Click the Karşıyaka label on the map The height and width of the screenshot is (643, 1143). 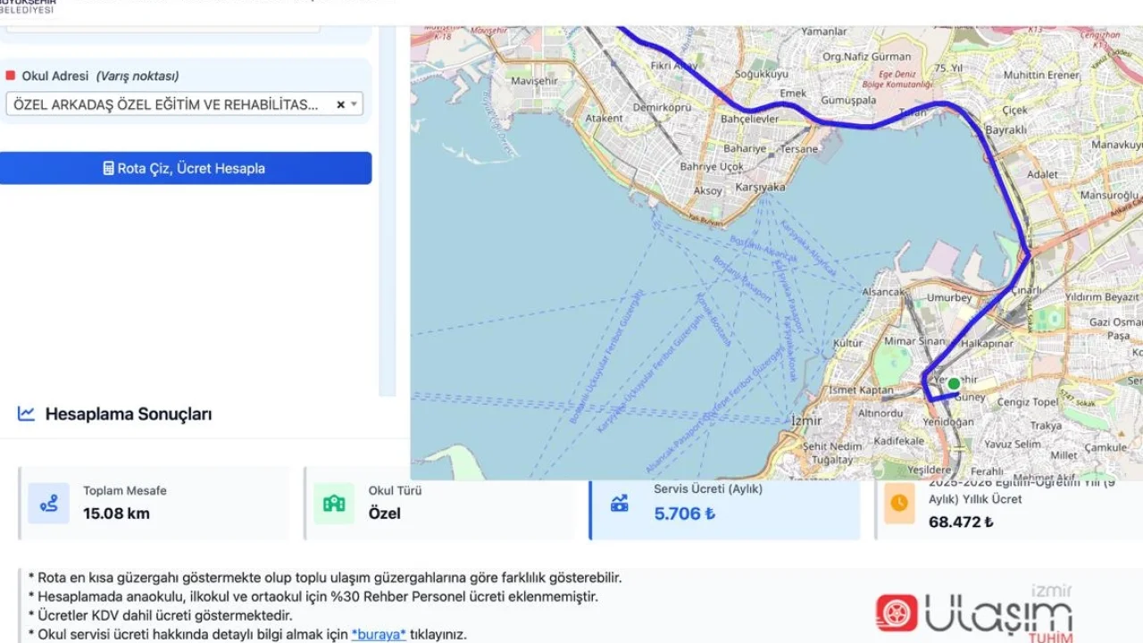[760, 188]
